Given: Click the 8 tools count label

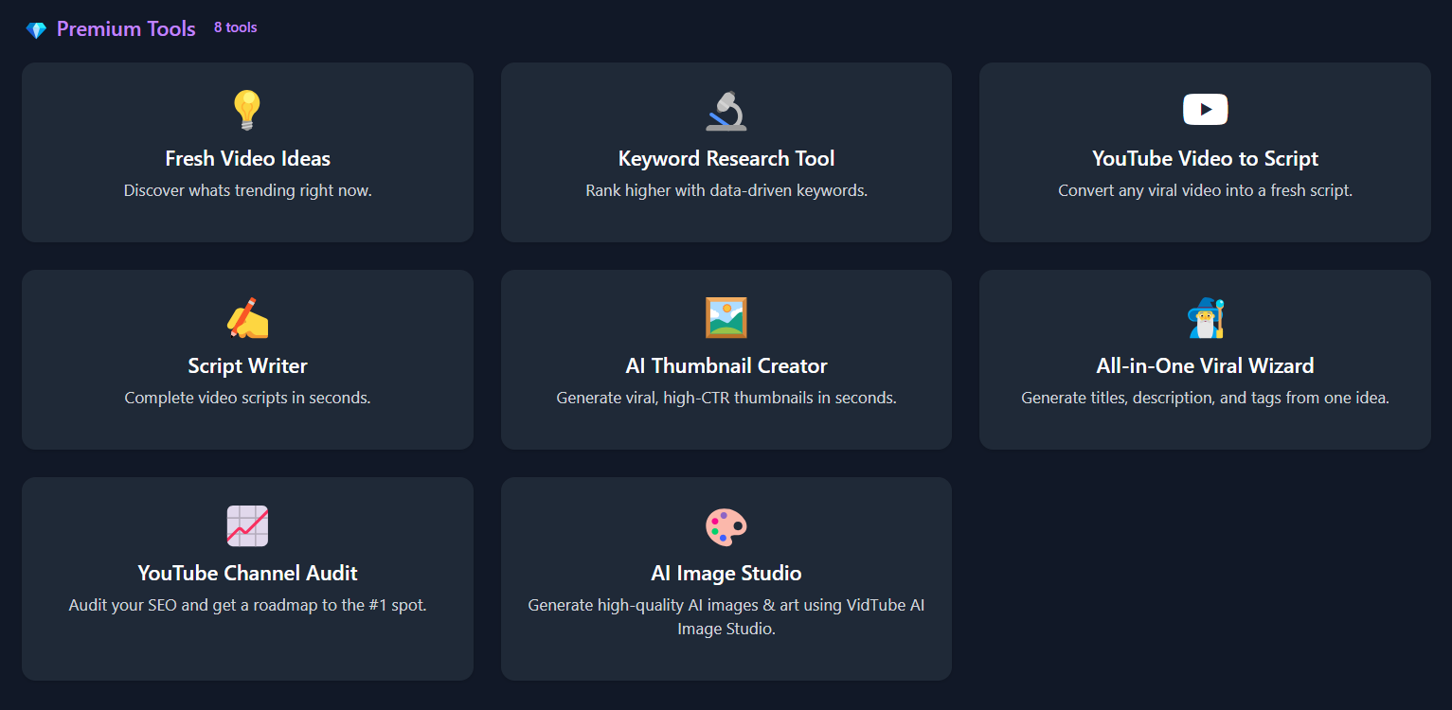Looking at the screenshot, I should (x=235, y=27).
